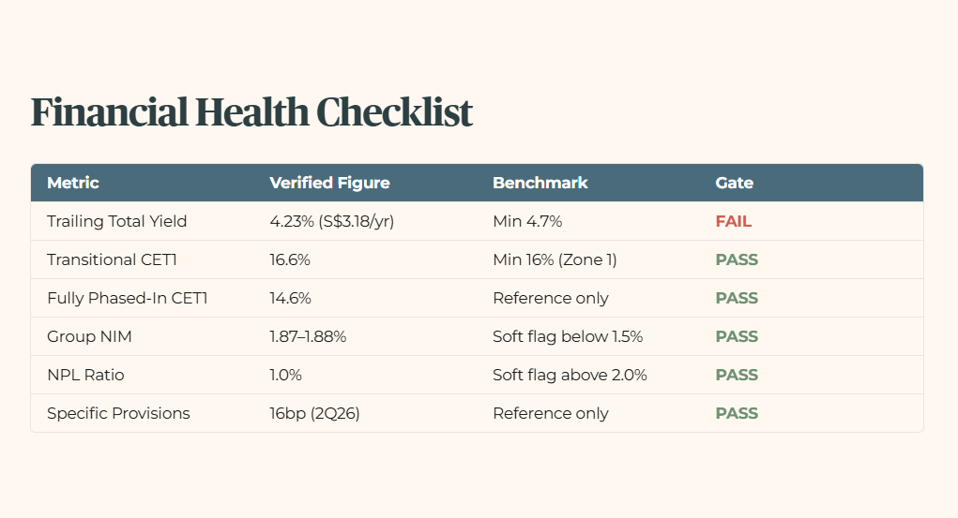
Task: Select the Soft flag below 1.5% cell
Action: [568, 337]
